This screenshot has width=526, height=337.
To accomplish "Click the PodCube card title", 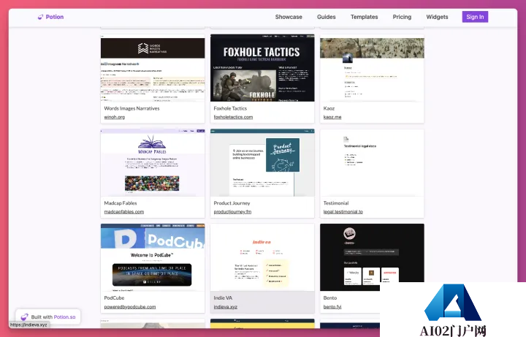I will [x=114, y=298].
